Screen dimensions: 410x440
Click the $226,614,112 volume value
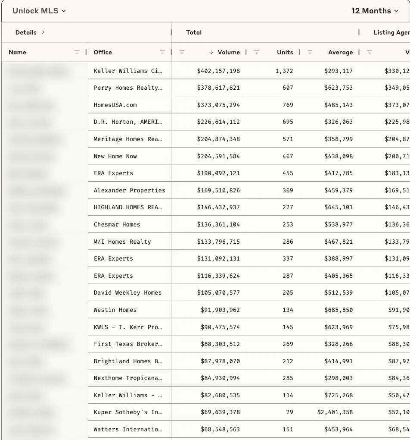tap(218, 122)
